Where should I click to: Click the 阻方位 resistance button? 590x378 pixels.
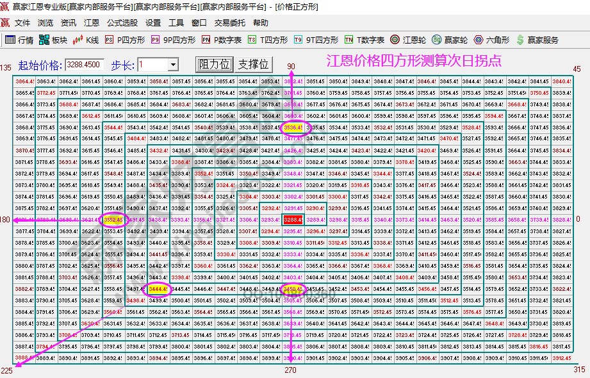pyautogui.click(x=215, y=64)
